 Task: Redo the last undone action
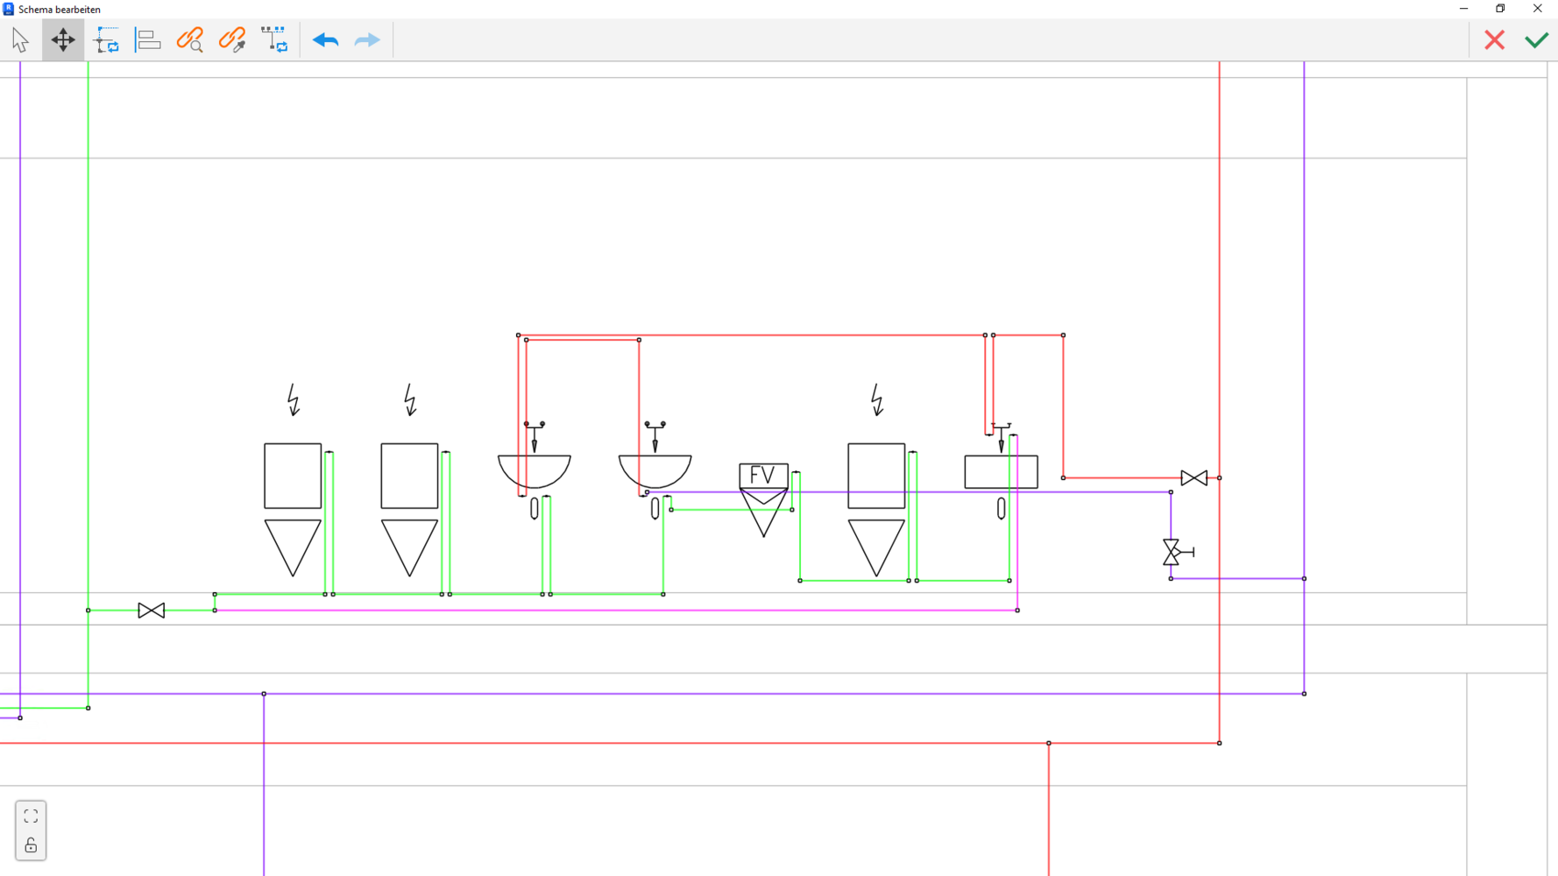pos(367,40)
